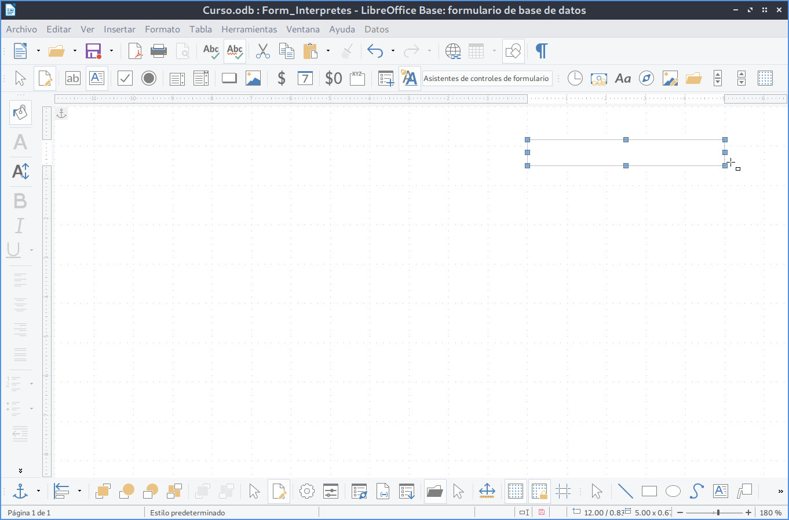789x520 pixels.
Task: Choose the Currency Field control tool
Action: pos(282,78)
